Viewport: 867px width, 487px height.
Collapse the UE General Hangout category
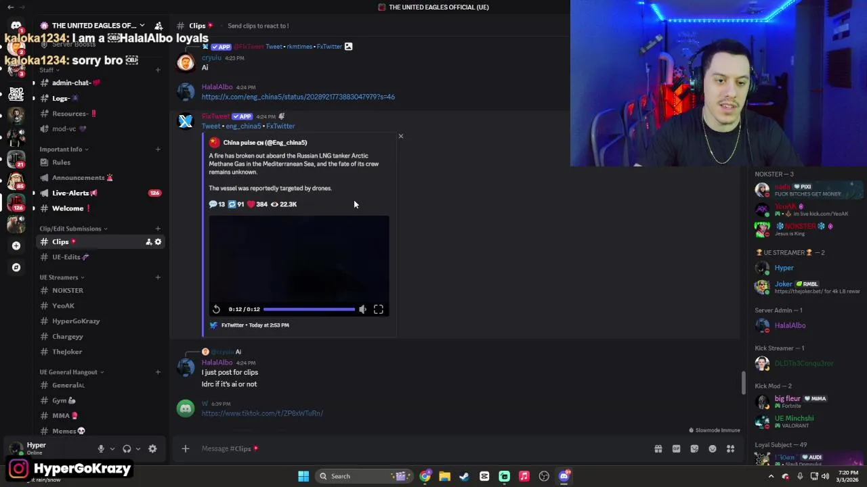71,372
